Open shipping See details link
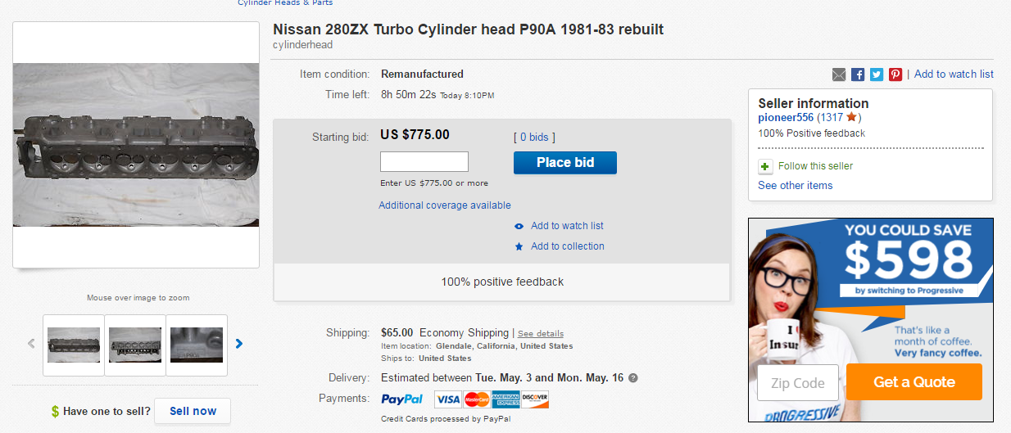This screenshot has height=433, width=1011. [x=541, y=334]
